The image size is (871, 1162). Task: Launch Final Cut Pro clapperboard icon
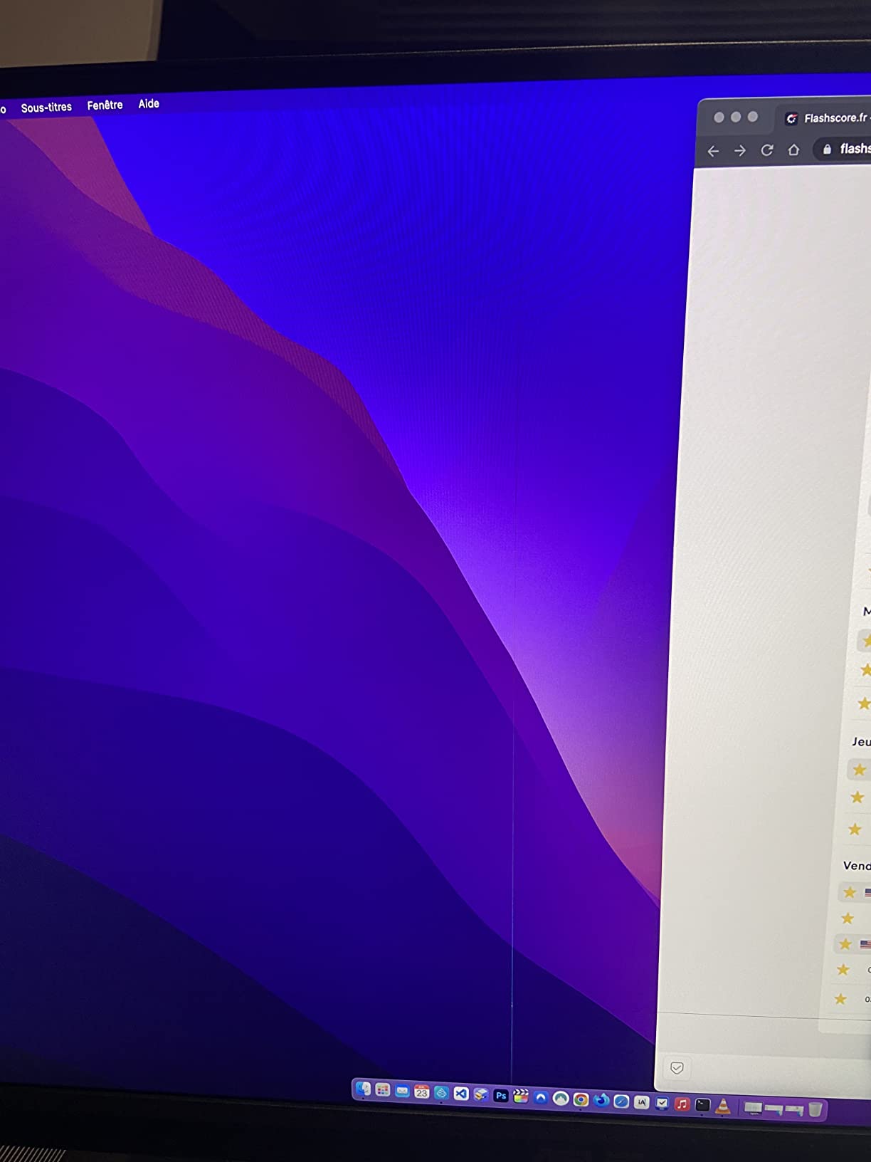point(521,1096)
